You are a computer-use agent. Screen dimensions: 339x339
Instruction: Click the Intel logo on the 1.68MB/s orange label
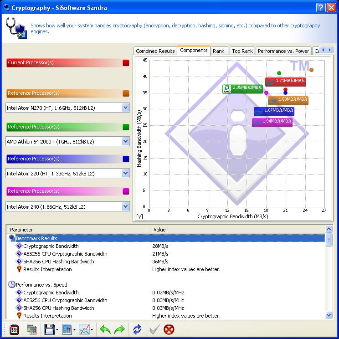273,101
